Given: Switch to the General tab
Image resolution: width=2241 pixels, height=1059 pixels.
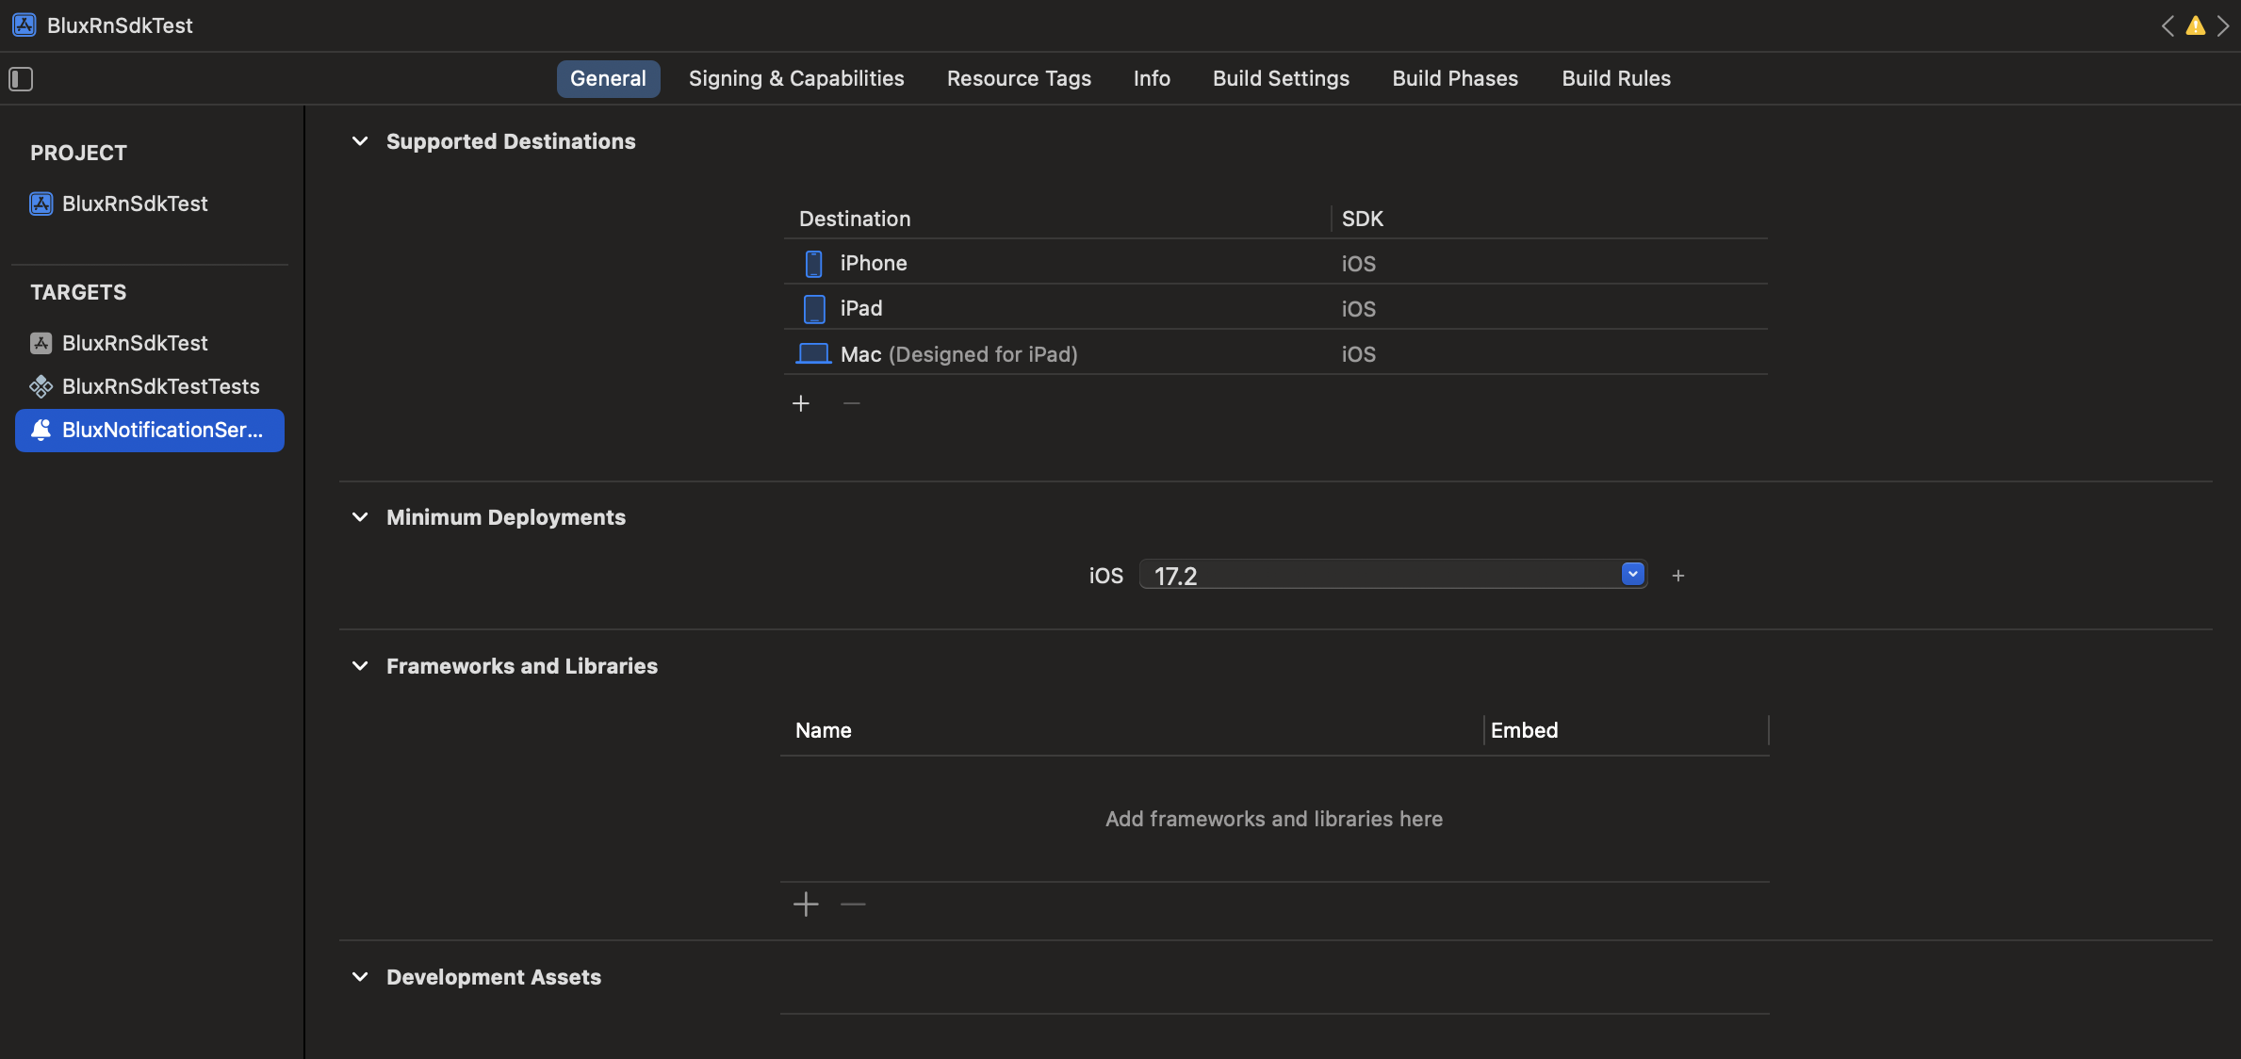Looking at the screenshot, I should pyautogui.click(x=608, y=79).
